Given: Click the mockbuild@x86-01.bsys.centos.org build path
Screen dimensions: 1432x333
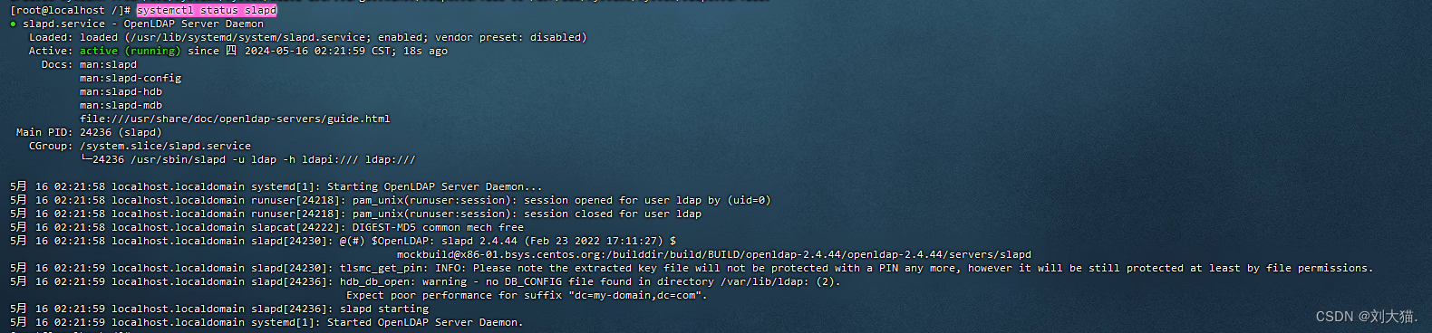Looking at the screenshot, I should click(x=713, y=254).
